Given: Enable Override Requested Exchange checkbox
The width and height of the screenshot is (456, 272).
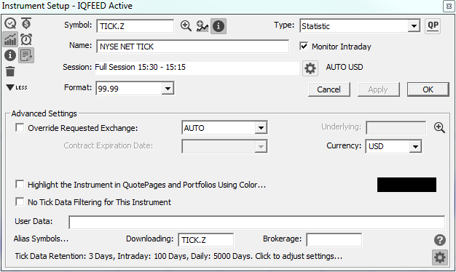Looking at the screenshot, I should (20, 127).
